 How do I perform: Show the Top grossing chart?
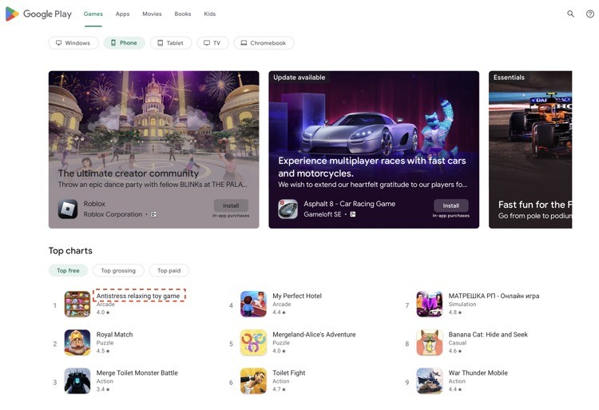[x=118, y=270]
